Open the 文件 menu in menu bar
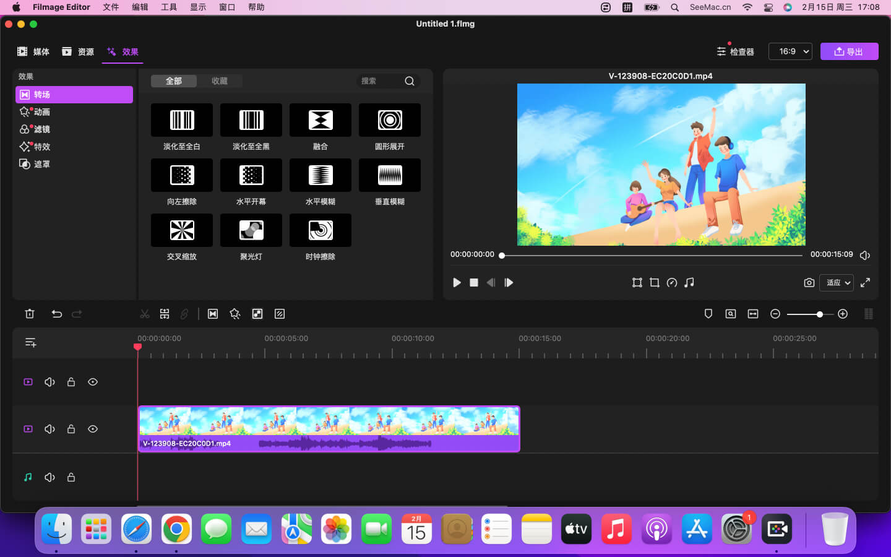 pyautogui.click(x=111, y=7)
